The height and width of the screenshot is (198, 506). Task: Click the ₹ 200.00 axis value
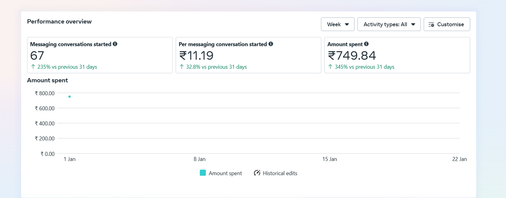click(x=45, y=139)
